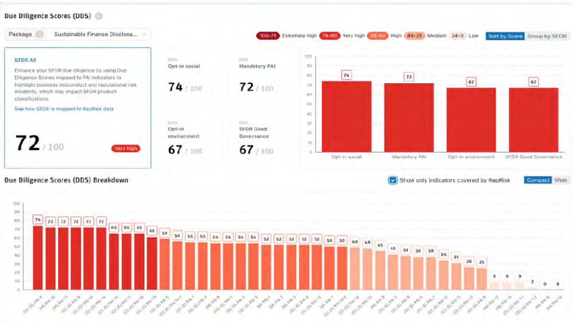Click the info icon beside Due Diligence Scores
The width and height of the screenshot is (573, 323).
click(x=99, y=16)
